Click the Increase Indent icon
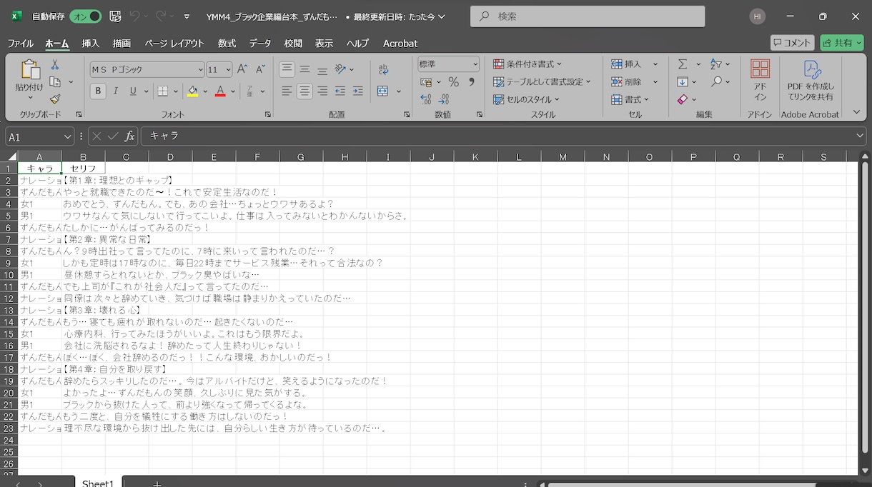872x487 pixels. (x=357, y=91)
